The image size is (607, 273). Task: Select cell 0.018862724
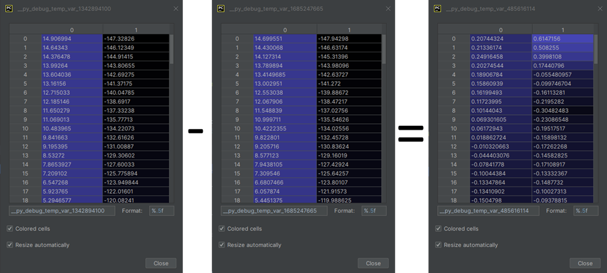click(501, 137)
